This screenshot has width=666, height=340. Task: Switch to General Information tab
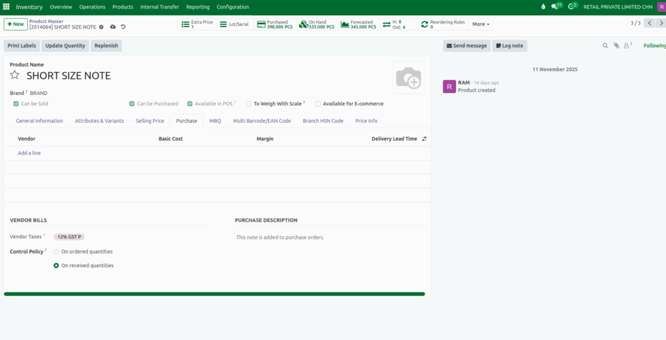tap(40, 121)
